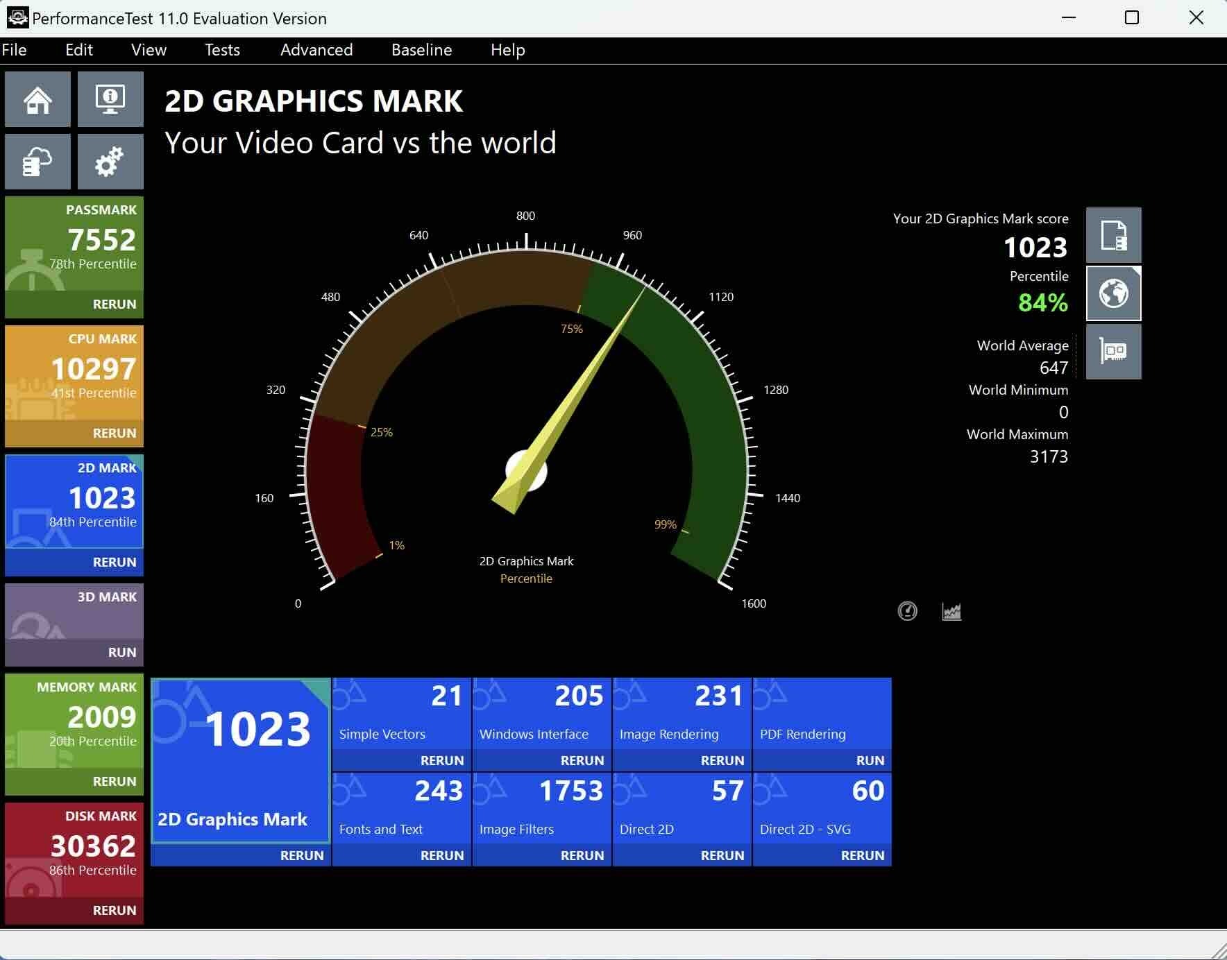Image resolution: width=1227 pixels, height=960 pixels.
Task: Select the PassMark 7552 score tile
Action: [x=74, y=243]
